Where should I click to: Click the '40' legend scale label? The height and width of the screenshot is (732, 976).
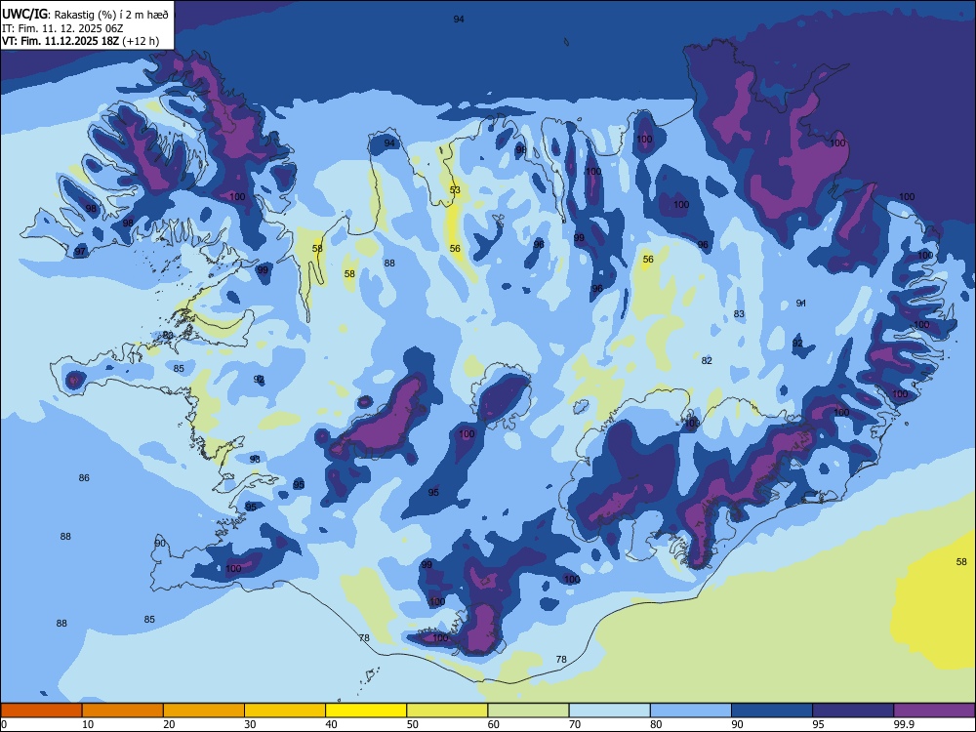(x=331, y=724)
